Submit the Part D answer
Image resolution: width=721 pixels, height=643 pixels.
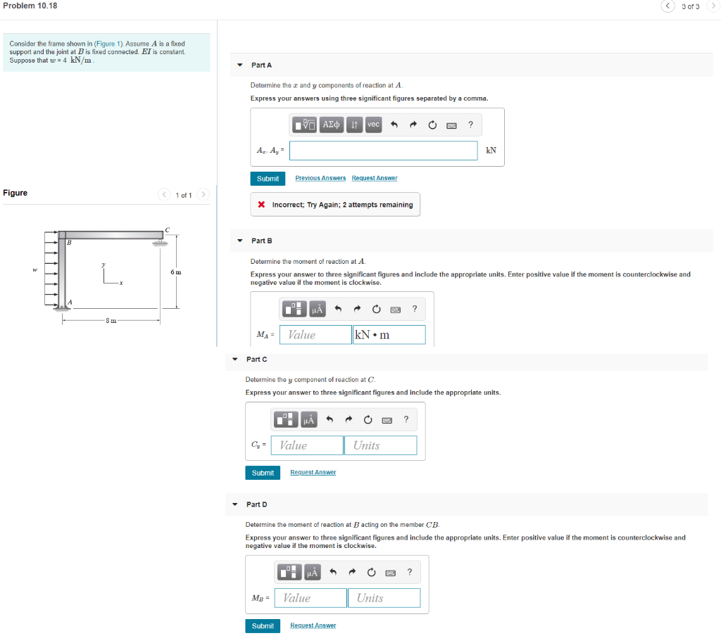263,626
